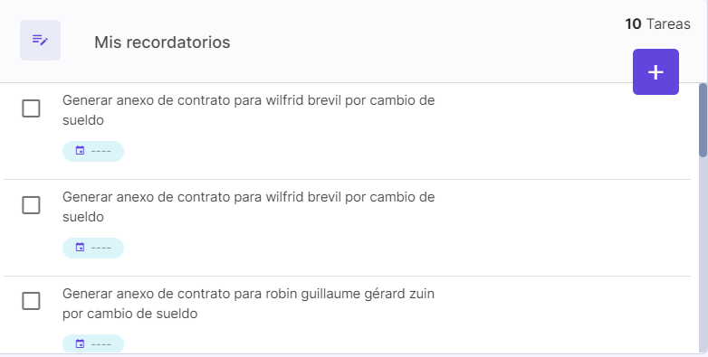Image resolution: width=708 pixels, height=357 pixels.
Task: Open the first wilfrid brevil reminder text
Action: pyautogui.click(x=248, y=110)
